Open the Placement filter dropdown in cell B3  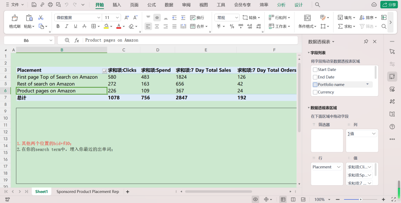point(104,71)
